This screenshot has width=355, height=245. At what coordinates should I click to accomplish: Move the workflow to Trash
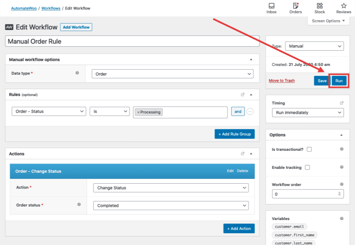pyautogui.click(x=282, y=80)
